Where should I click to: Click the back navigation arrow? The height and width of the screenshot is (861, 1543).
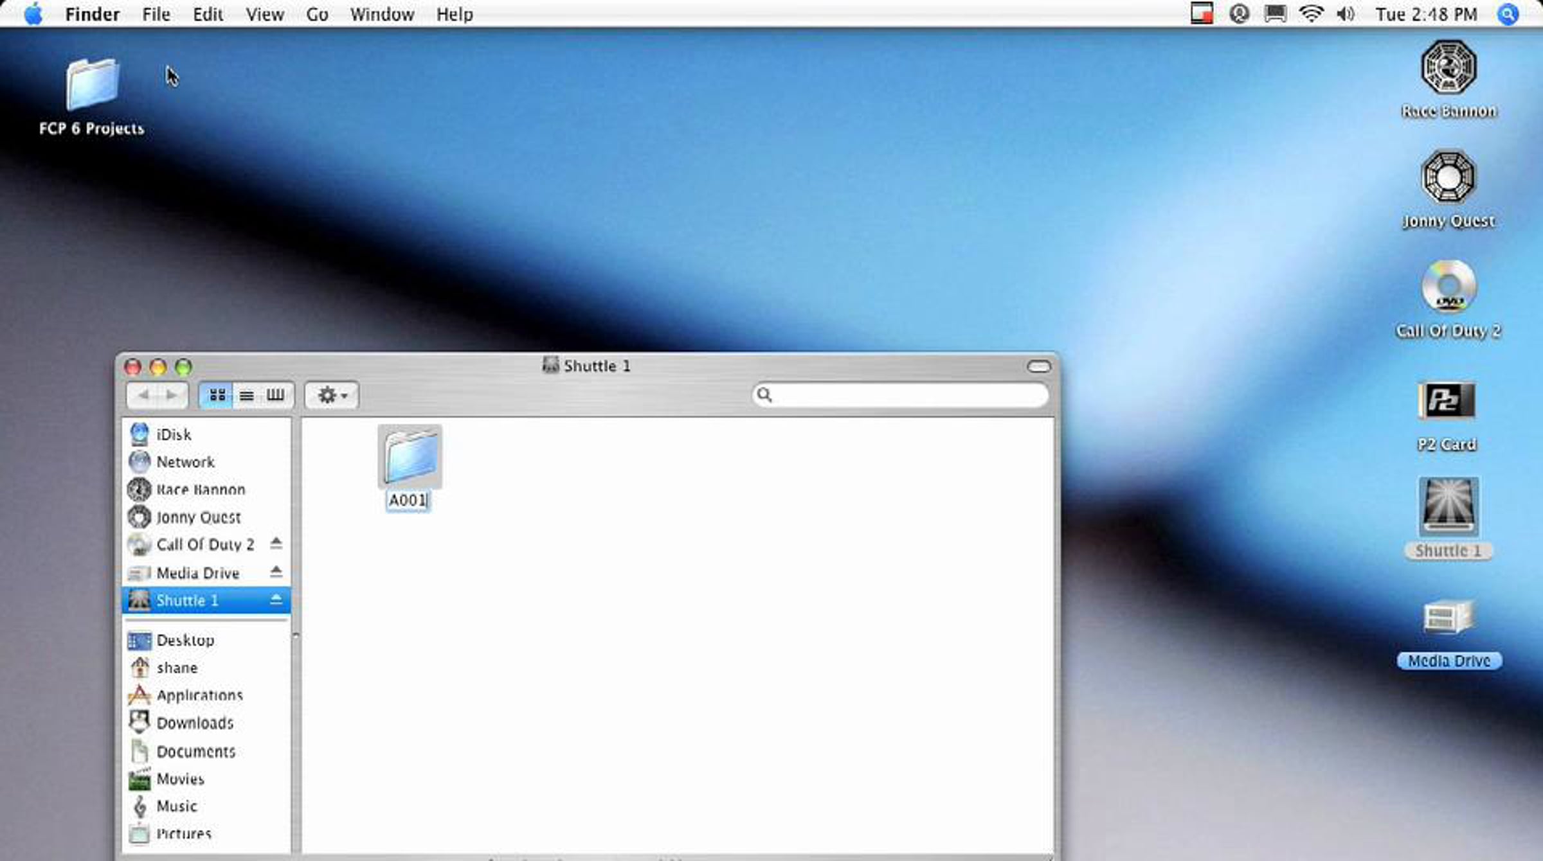click(x=143, y=395)
